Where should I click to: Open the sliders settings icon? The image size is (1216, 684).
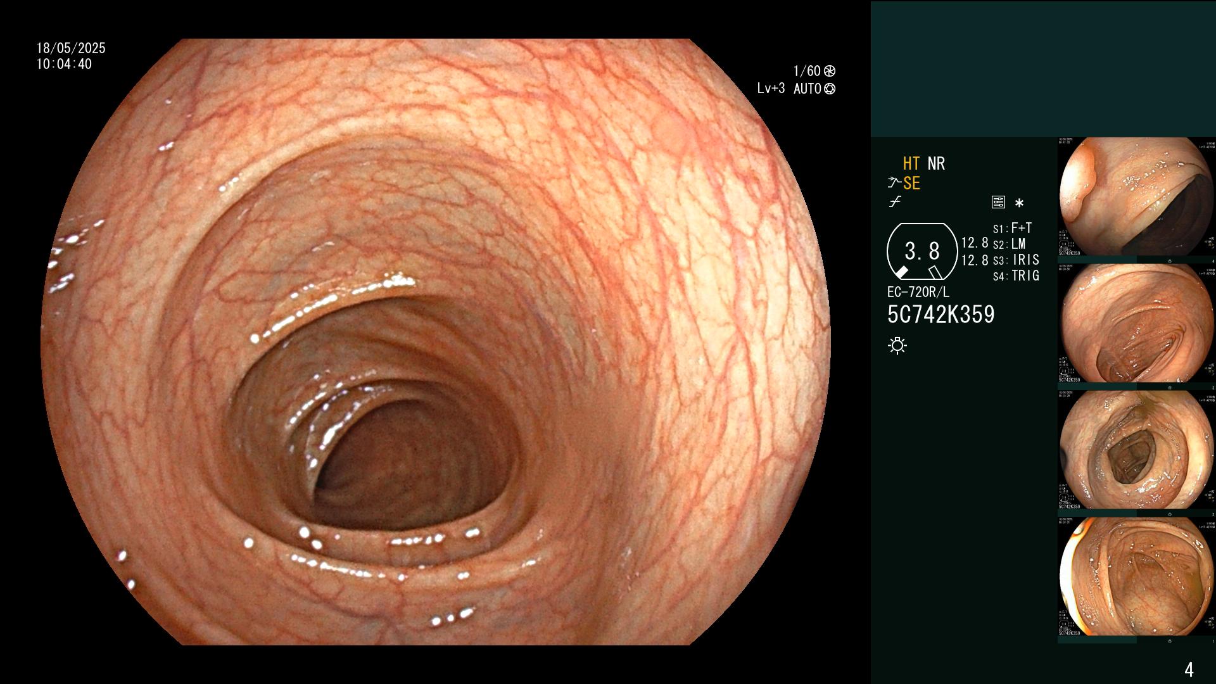coord(998,203)
